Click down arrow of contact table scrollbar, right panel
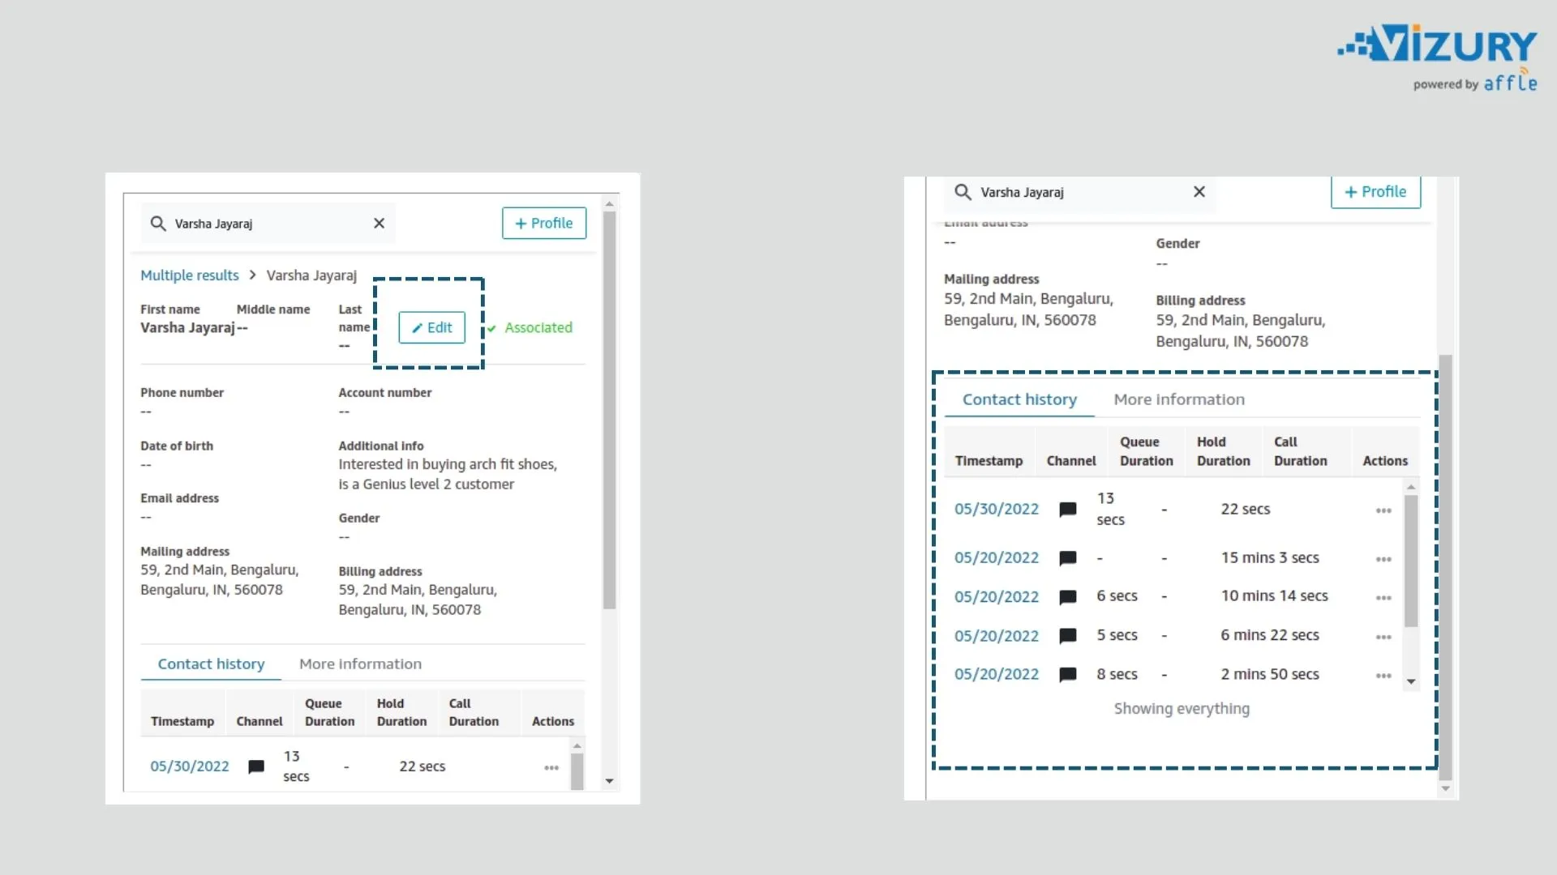Viewport: 1557px width, 875px height. [x=1411, y=682]
